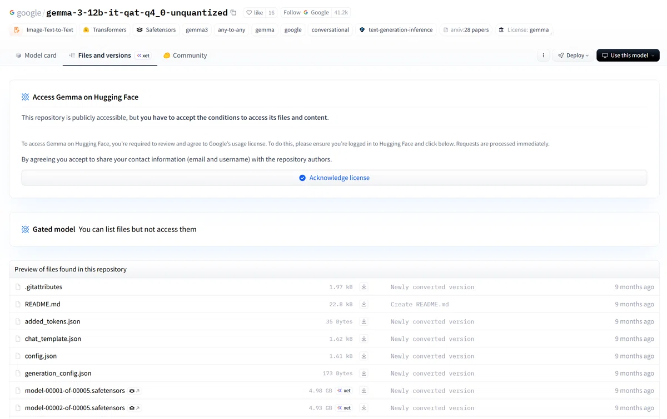This screenshot has height=419, width=667.
Task: Open the 16 likes count
Action: pyautogui.click(x=271, y=13)
